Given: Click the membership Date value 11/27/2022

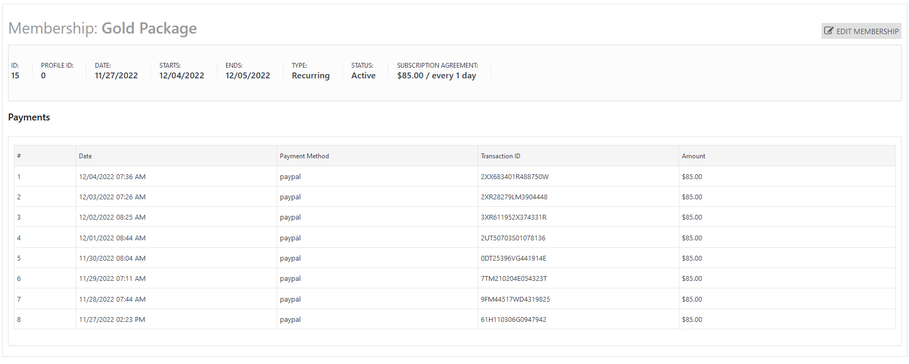Looking at the screenshot, I should [116, 76].
